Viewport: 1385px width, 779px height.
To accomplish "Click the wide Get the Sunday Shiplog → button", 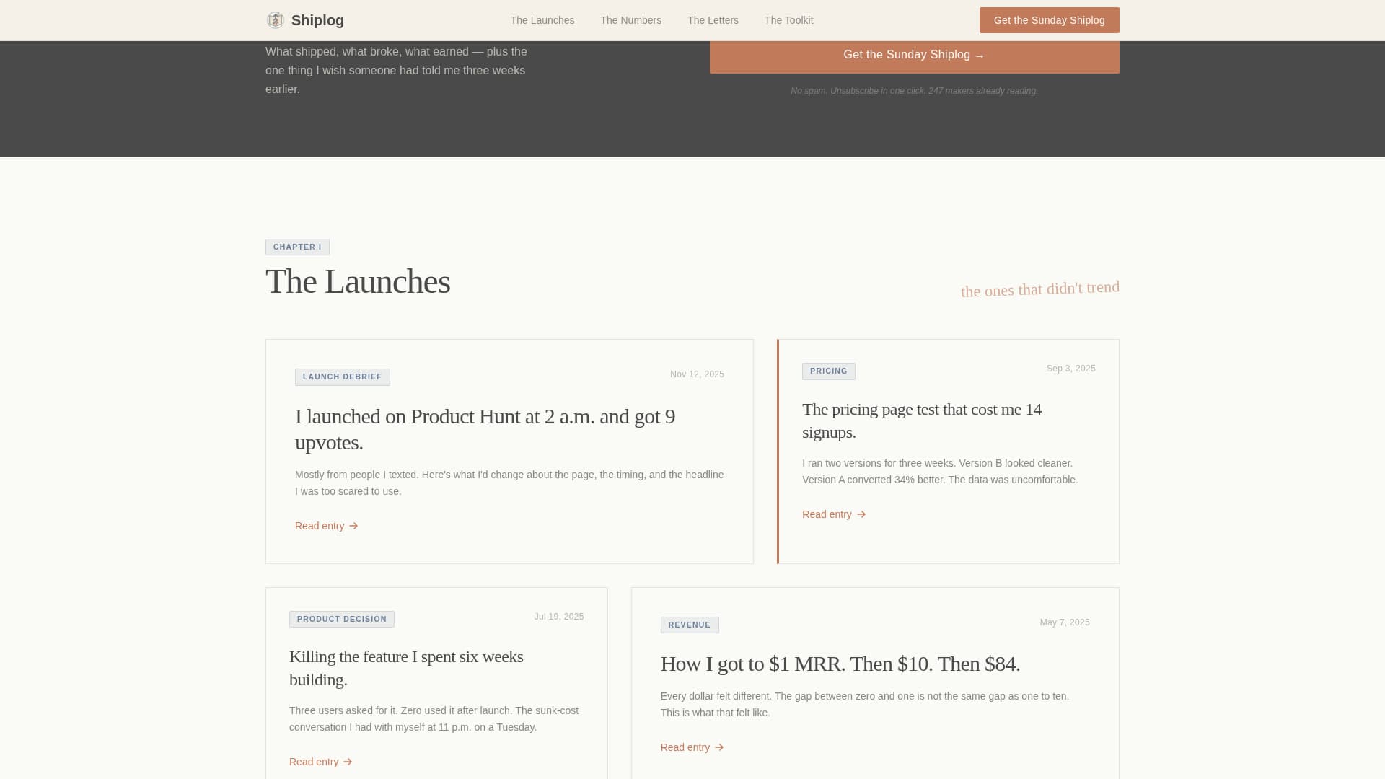I will 914,56.
